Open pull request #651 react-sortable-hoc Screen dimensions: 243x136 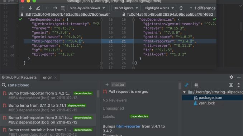click(48, 131)
